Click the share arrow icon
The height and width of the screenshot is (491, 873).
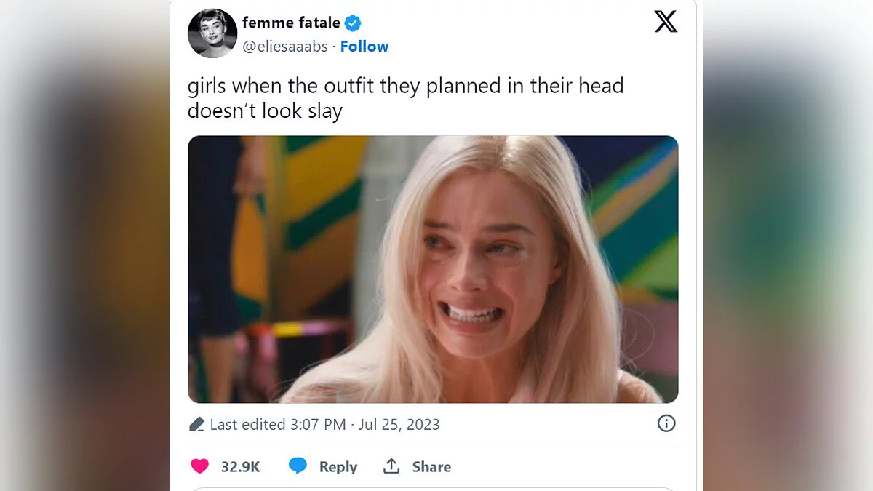click(x=391, y=466)
